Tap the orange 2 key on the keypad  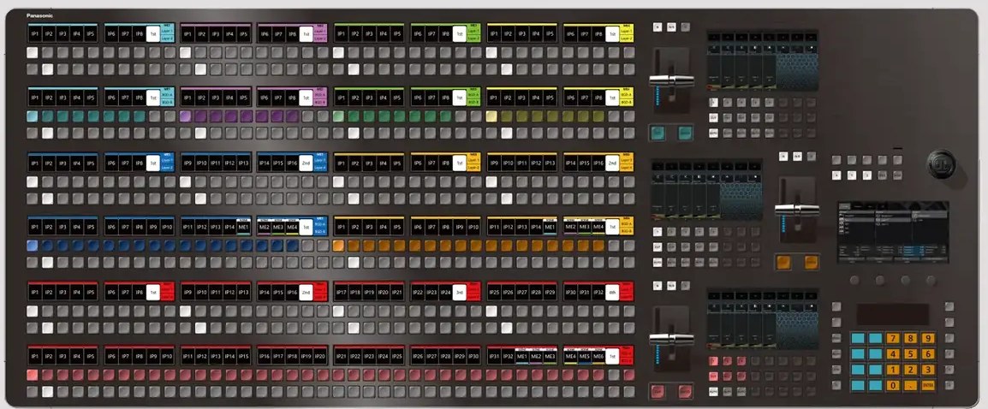910,370
